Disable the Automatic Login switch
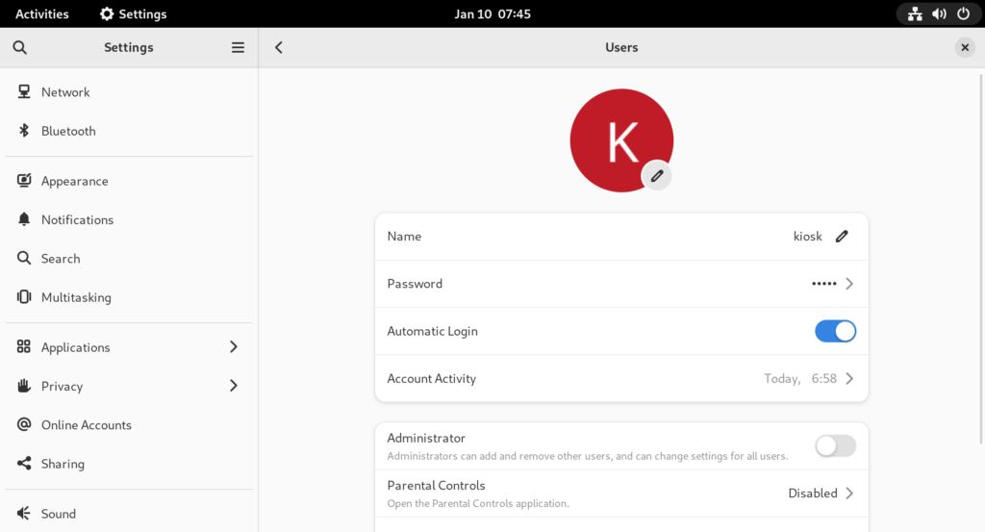Image resolution: width=985 pixels, height=532 pixels. 835,331
